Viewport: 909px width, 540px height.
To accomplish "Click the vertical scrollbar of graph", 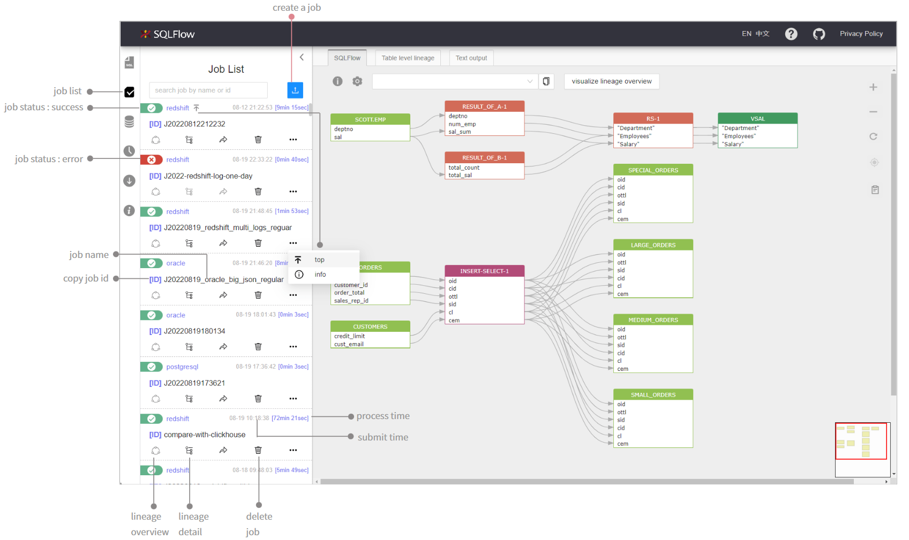I will pos(893,235).
